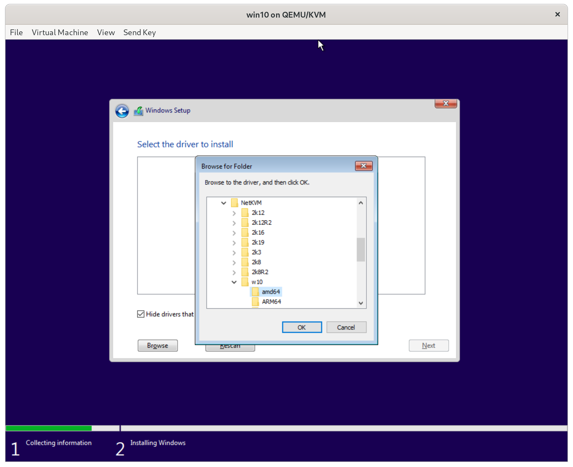Click the NetKVM folder icon
This screenshot has height=467, width=573.
tap(234, 203)
